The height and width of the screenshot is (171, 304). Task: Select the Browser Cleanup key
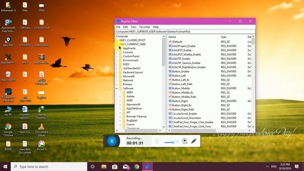click(136, 116)
